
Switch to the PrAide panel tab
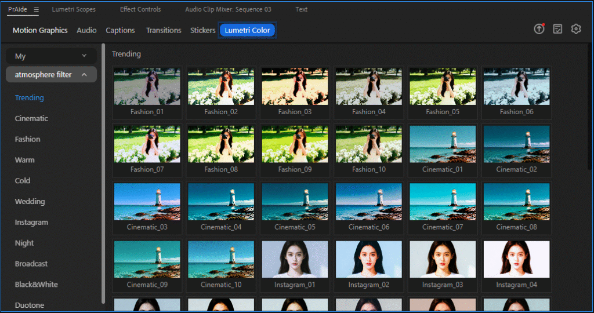pyautogui.click(x=18, y=9)
